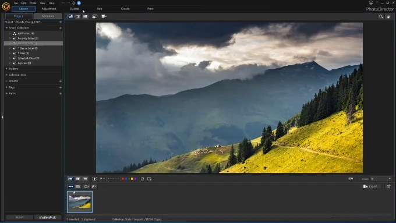Open the View menu

click(43, 3)
